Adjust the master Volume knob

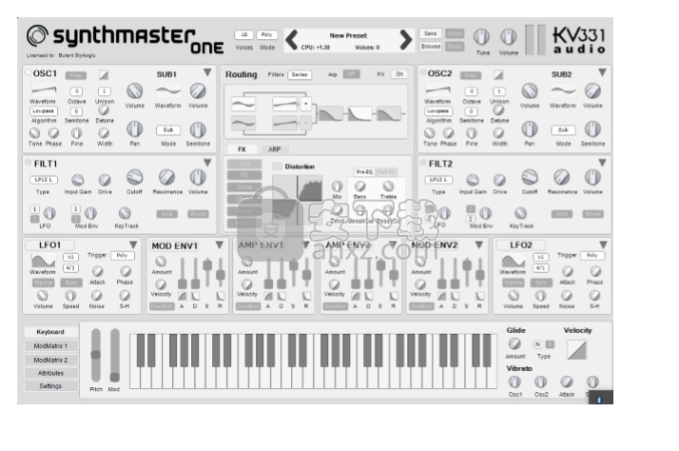[509, 37]
